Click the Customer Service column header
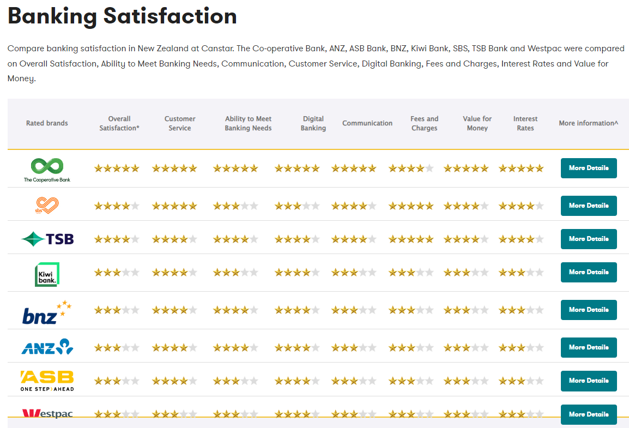The height and width of the screenshot is (428, 629). tap(180, 123)
